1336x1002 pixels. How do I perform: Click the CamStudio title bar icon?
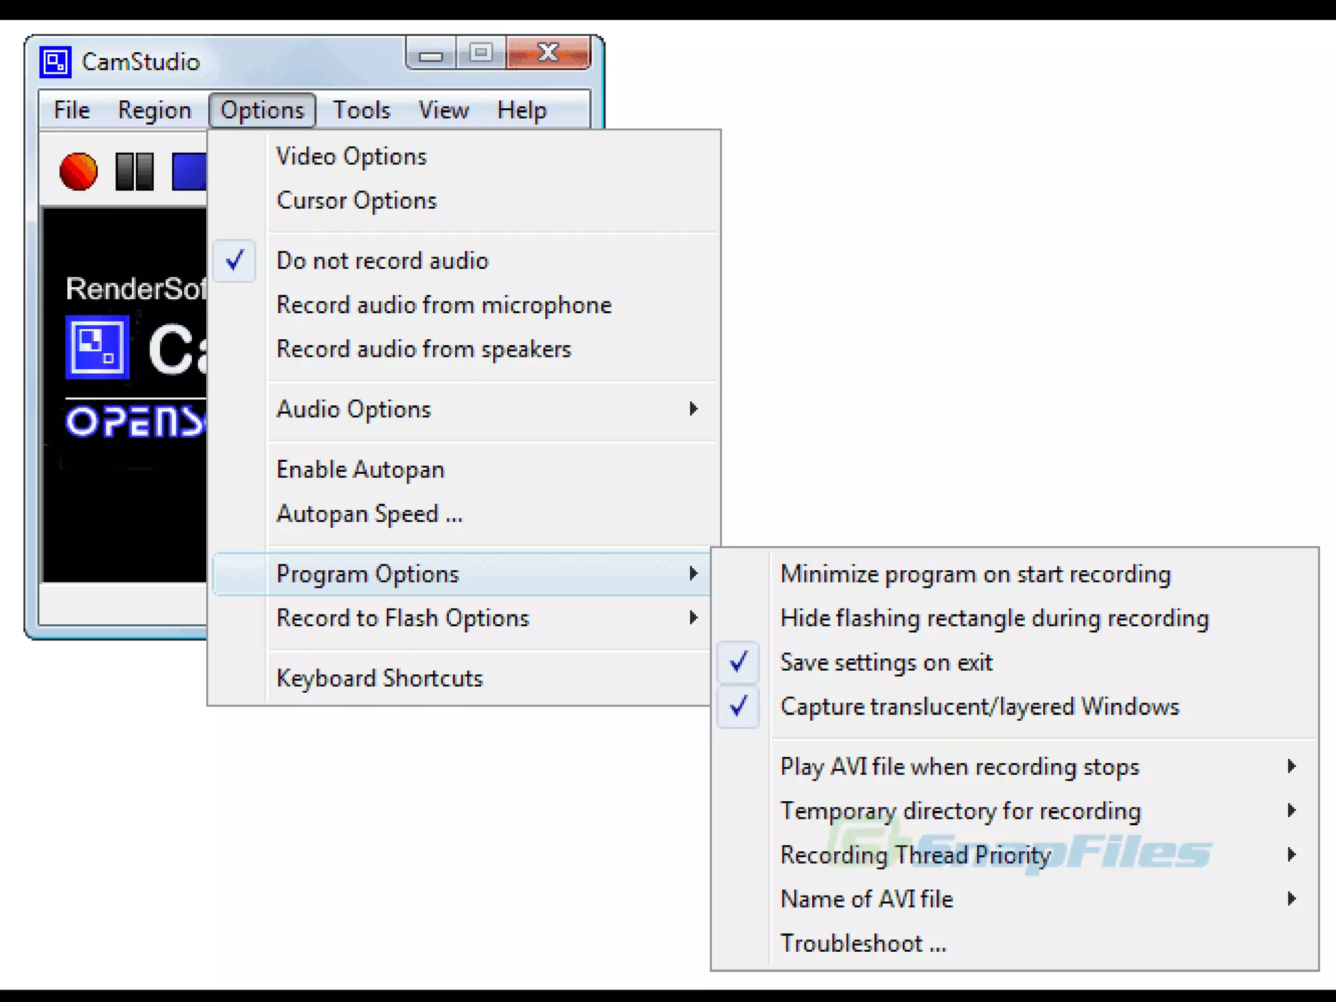coord(55,63)
